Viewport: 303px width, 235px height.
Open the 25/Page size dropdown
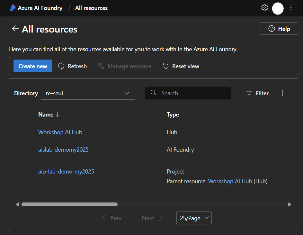[194, 218]
